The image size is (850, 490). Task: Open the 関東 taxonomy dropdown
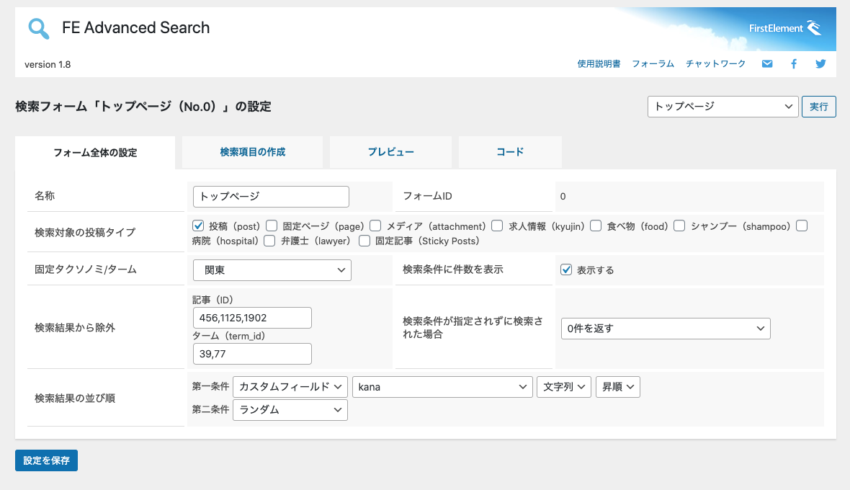click(x=272, y=270)
